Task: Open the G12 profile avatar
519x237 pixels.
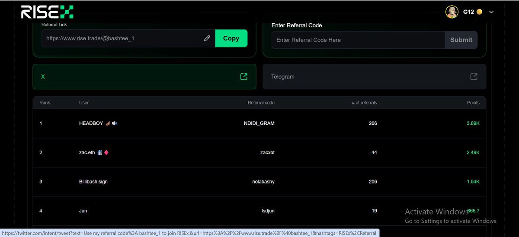Action: (x=452, y=12)
